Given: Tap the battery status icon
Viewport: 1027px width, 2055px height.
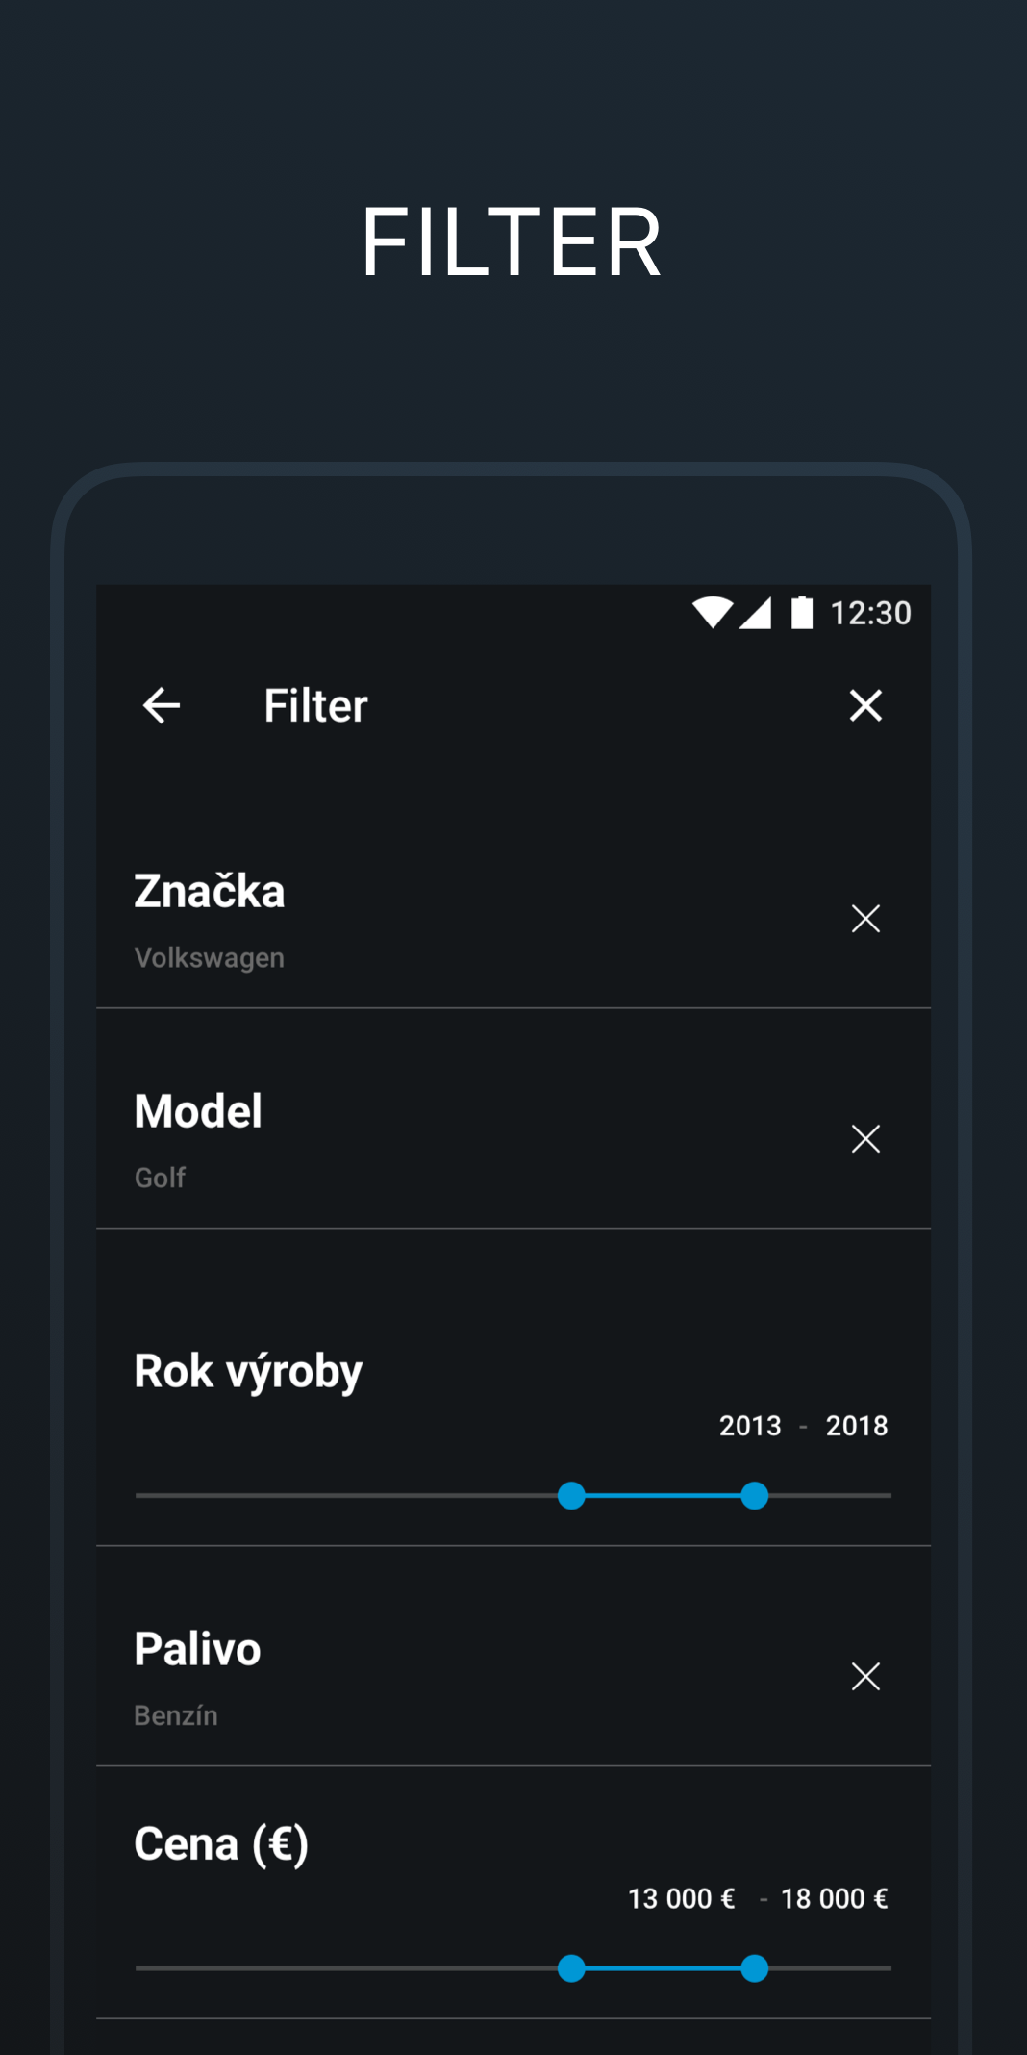Looking at the screenshot, I should [x=802, y=613].
